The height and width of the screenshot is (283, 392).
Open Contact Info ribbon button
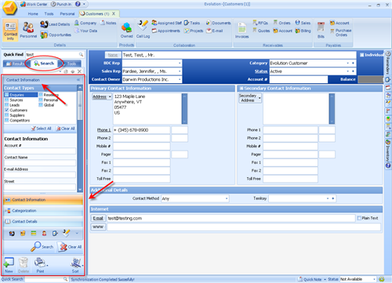tap(10, 31)
